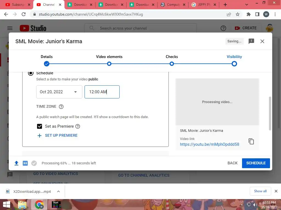Viewport: 281px width, 210px height.
Task: Click the Time Zone help icon
Action: coord(61,107)
